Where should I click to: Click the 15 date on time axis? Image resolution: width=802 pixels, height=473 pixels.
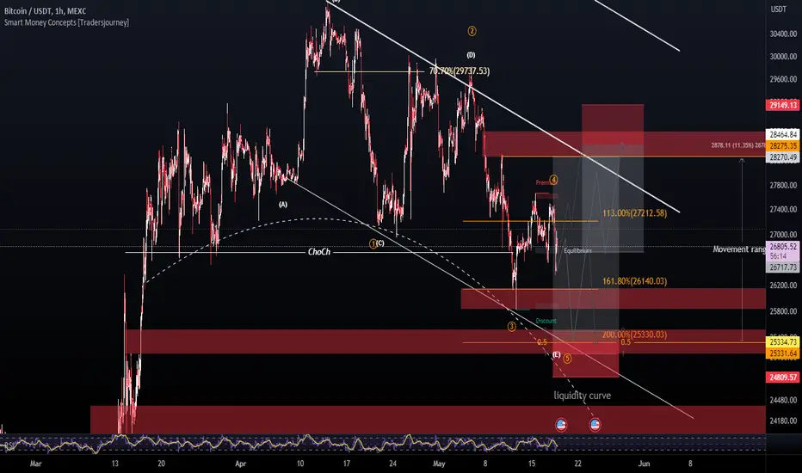pos(532,464)
